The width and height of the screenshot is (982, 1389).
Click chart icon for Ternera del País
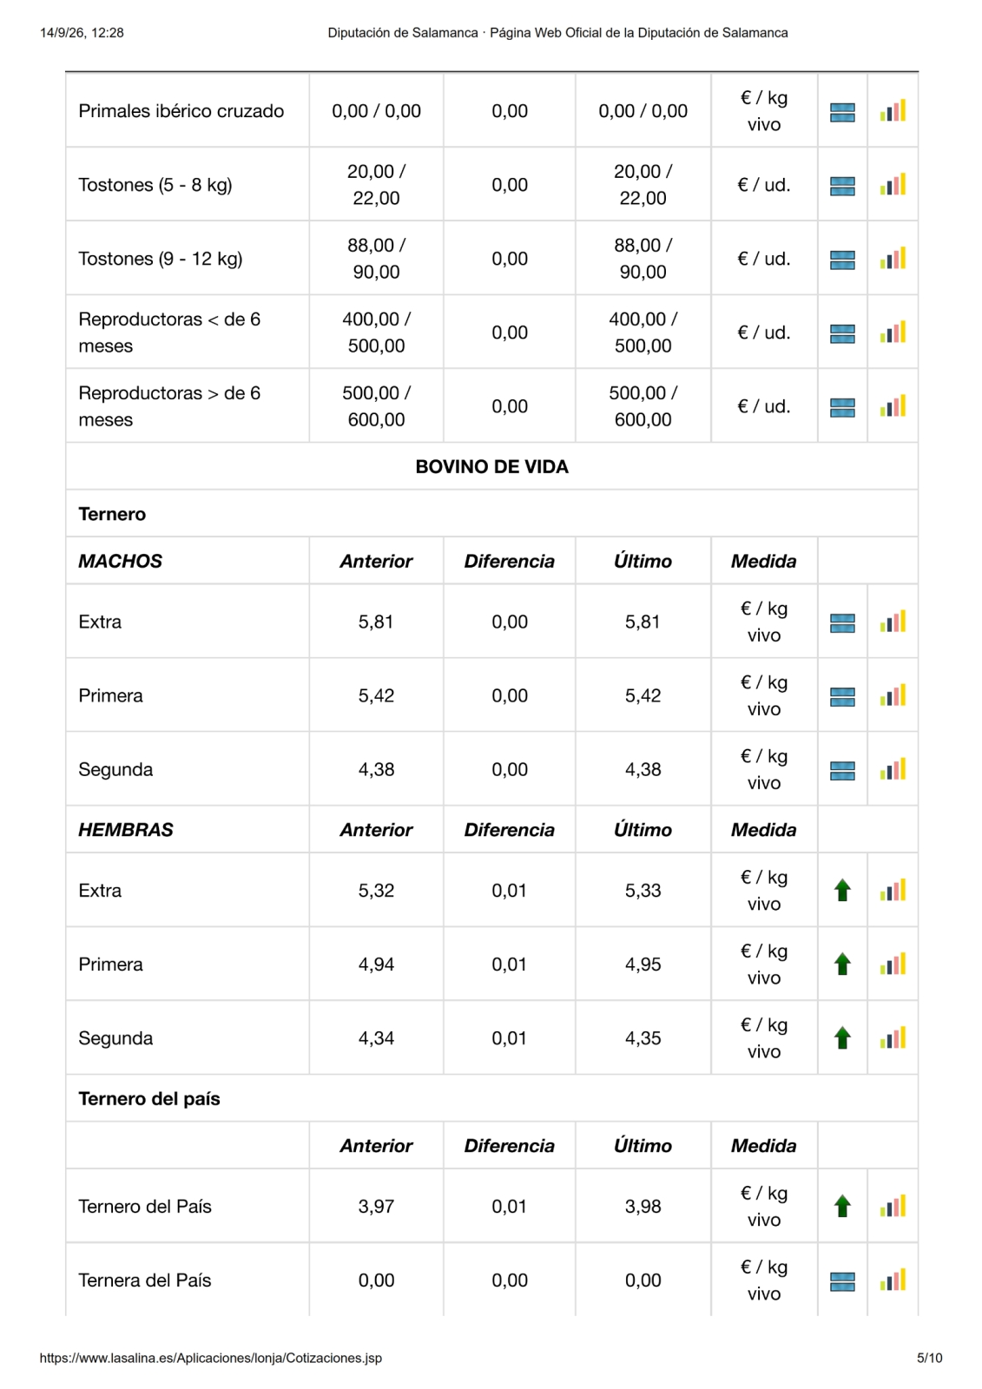pyautogui.click(x=893, y=1280)
